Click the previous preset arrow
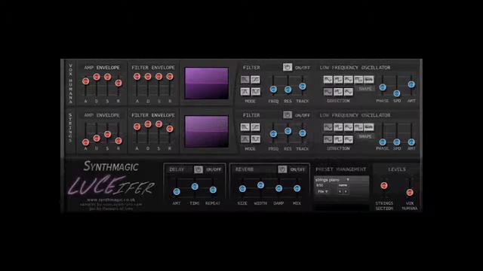The image size is (483, 271). (340, 191)
